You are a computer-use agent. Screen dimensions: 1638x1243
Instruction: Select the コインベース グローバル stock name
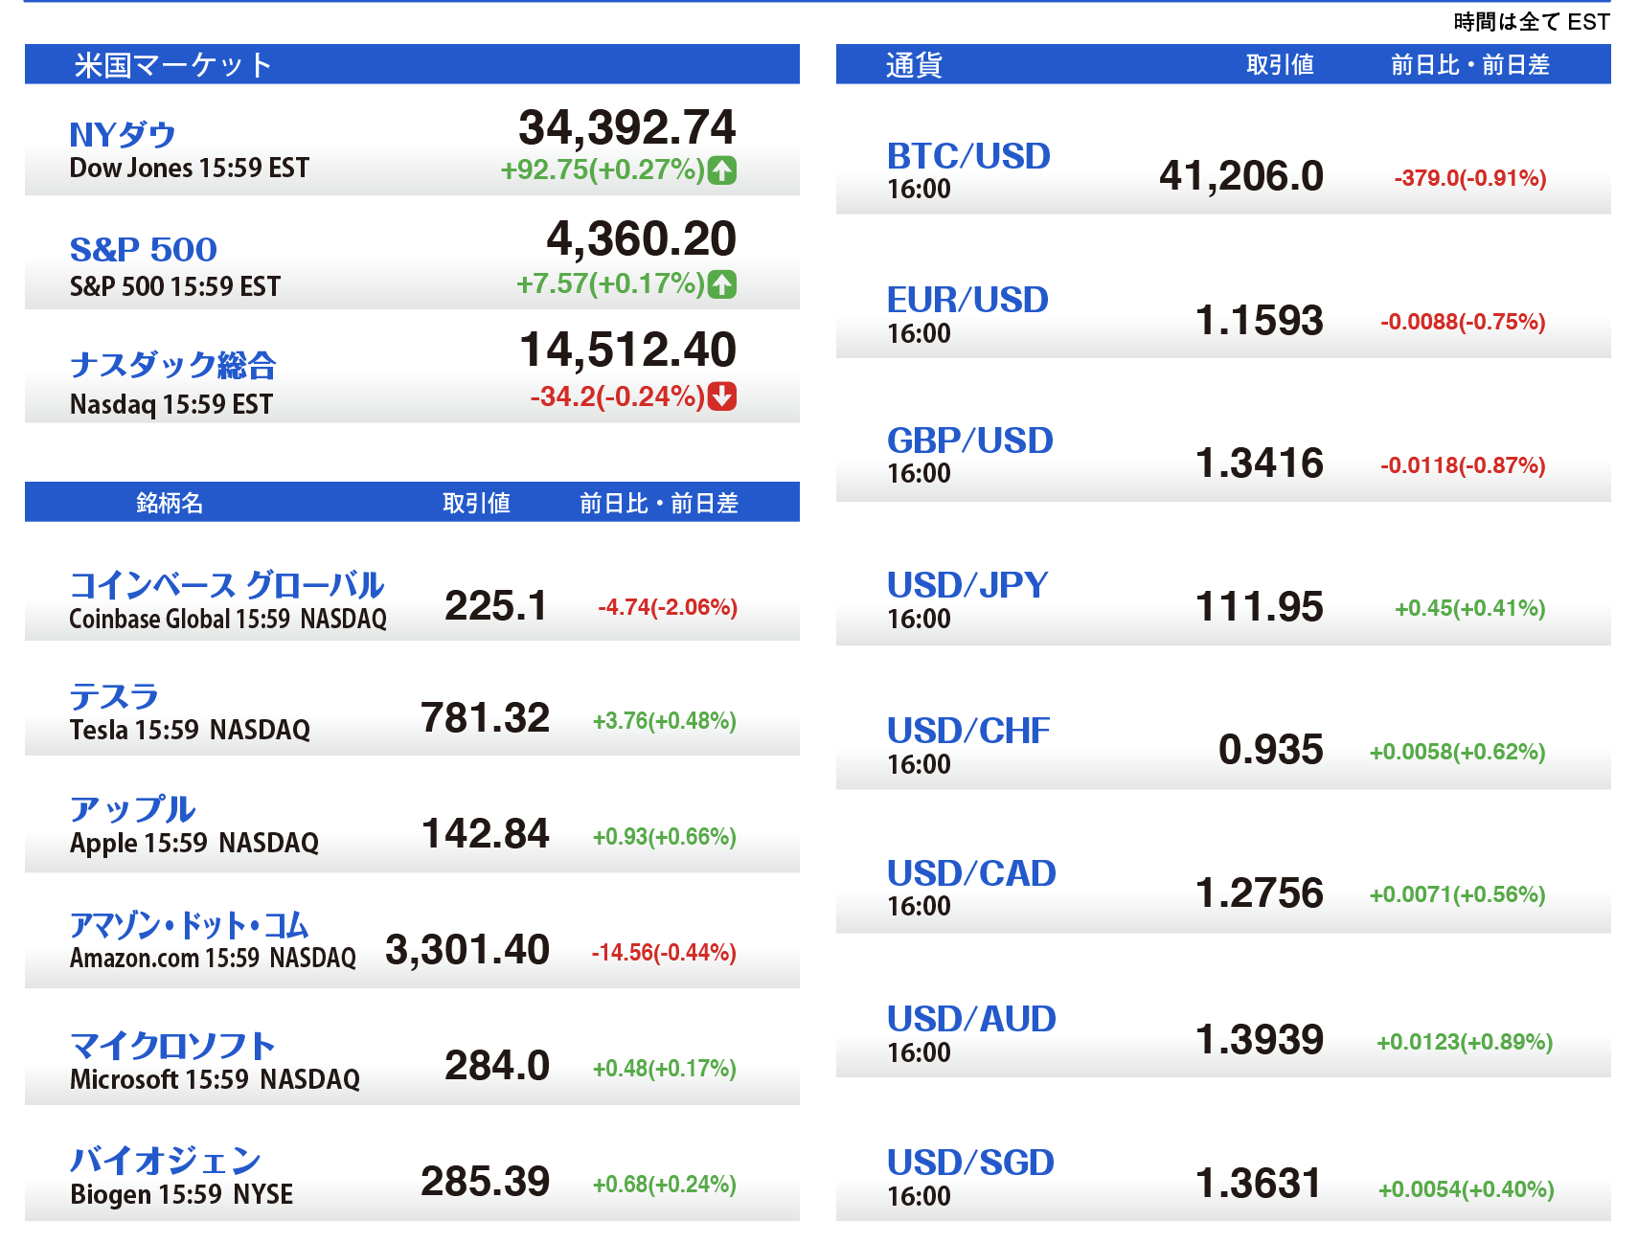[227, 585]
